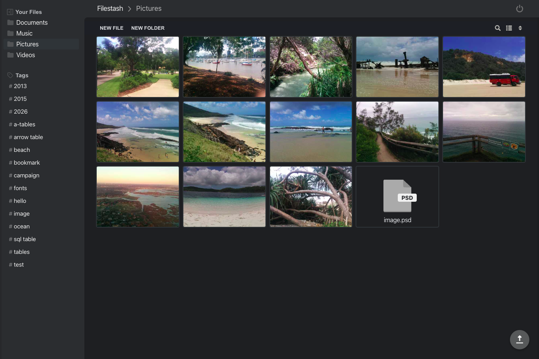The image size is (539, 359).
Task: Select the test tag
Action: (x=16, y=265)
